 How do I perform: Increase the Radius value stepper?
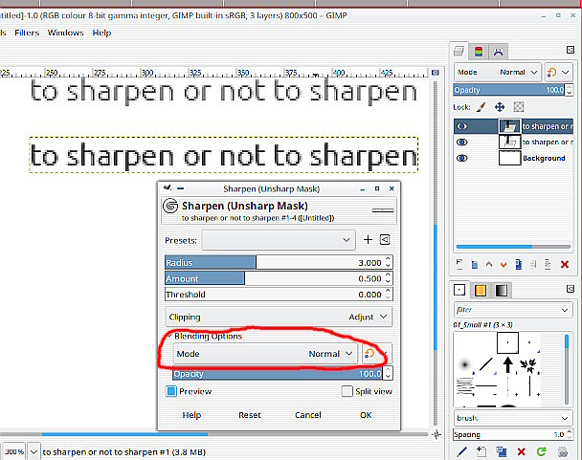pyautogui.click(x=389, y=259)
